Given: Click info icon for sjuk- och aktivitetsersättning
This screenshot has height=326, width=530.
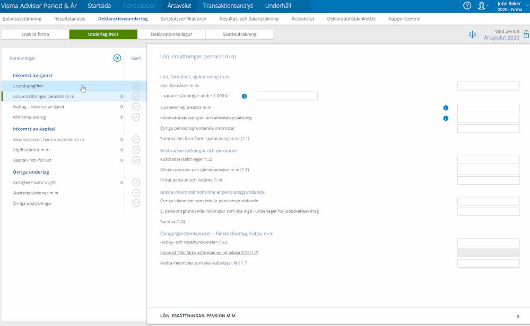Looking at the screenshot, I should (x=446, y=118).
